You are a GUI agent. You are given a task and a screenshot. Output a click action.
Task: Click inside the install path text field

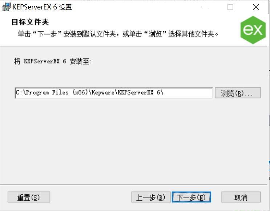click(x=114, y=93)
